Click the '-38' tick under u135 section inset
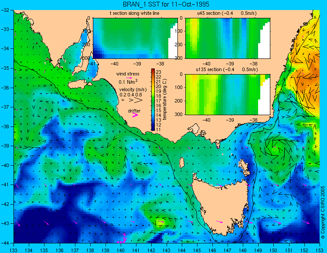Image resolution: width=327 pixels, height=253 pixels. 253,120
